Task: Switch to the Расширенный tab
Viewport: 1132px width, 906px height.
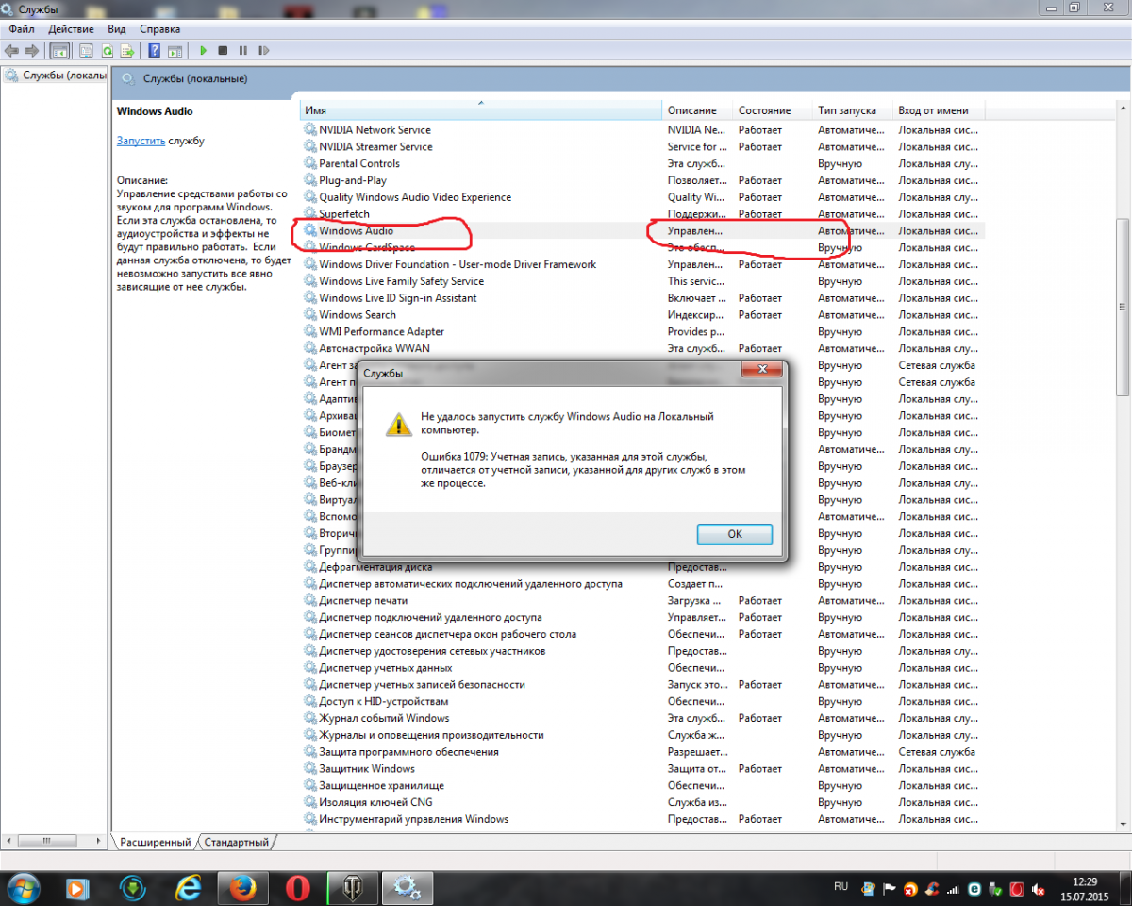Action: (156, 842)
